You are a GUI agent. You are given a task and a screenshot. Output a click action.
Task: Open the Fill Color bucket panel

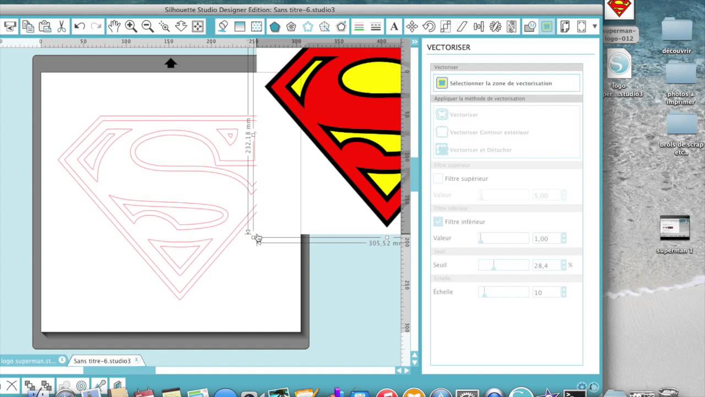tap(223, 26)
